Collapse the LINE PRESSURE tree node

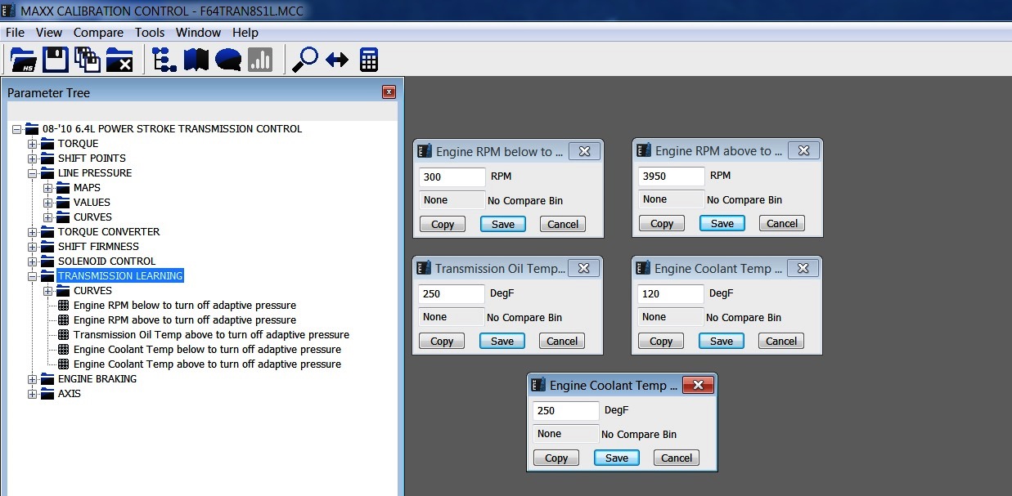click(33, 173)
